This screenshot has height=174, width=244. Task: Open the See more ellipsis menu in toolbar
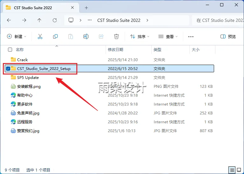191,37
